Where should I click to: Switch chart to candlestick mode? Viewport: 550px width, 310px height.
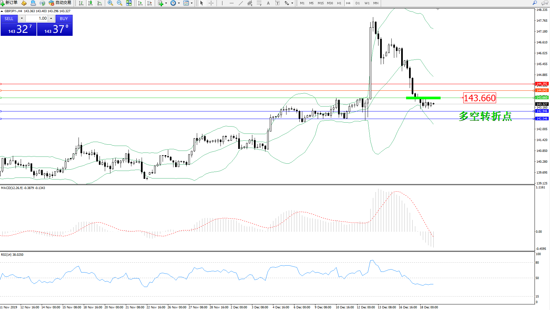[x=90, y=3]
